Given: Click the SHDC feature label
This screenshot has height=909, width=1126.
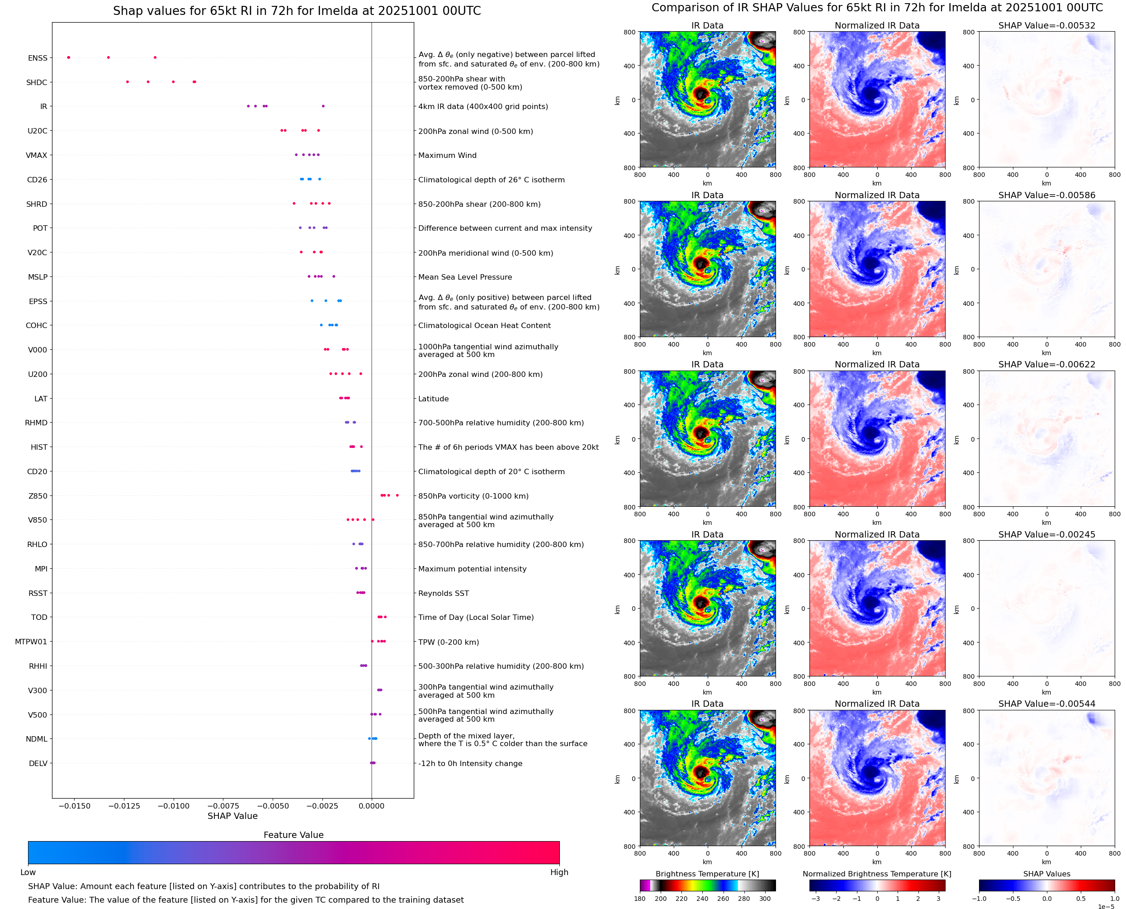Looking at the screenshot, I should (37, 82).
